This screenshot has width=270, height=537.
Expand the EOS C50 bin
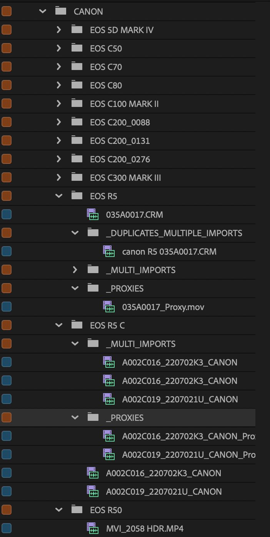pyautogui.click(x=58, y=48)
